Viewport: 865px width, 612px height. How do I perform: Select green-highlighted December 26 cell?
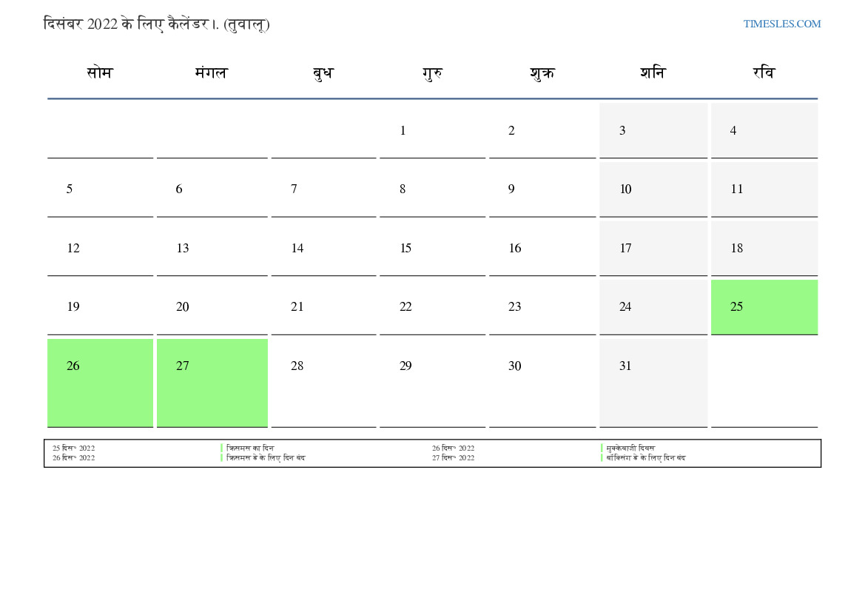click(100, 382)
